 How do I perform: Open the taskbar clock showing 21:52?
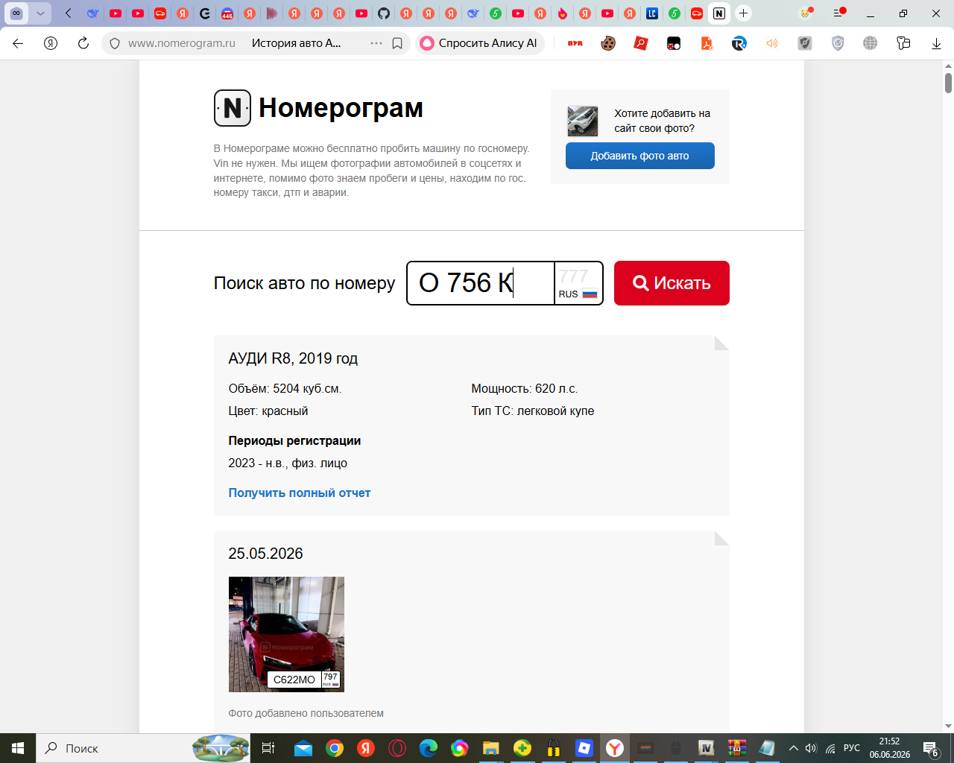pos(889,748)
